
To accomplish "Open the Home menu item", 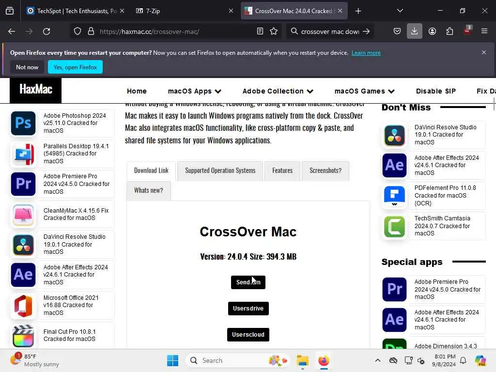I will pos(137,91).
